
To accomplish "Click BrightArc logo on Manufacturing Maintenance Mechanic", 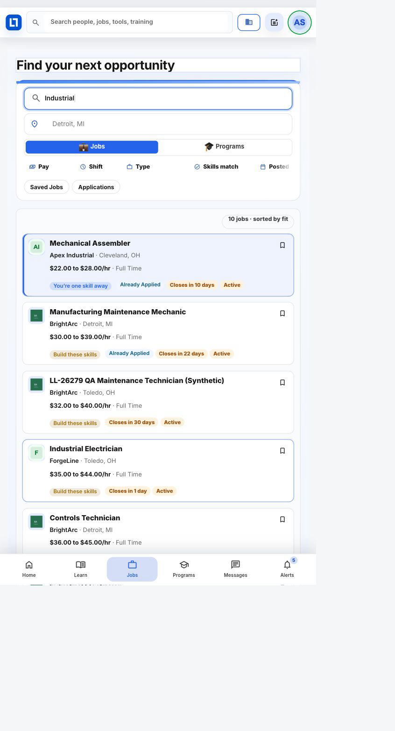I will tap(36, 315).
